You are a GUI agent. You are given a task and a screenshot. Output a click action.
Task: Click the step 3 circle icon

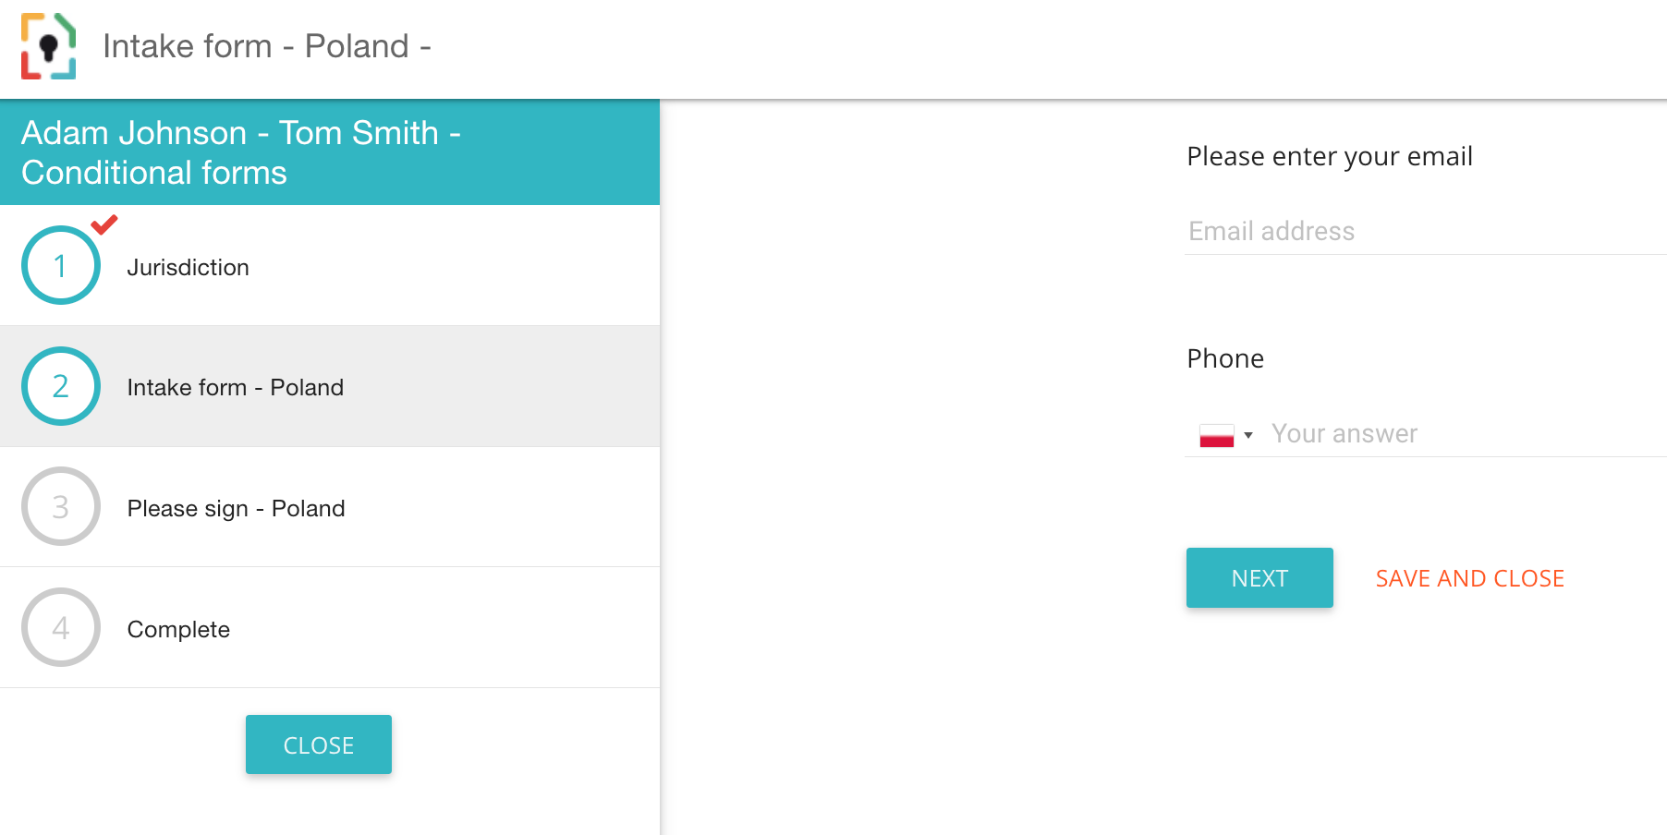[61, 507]
